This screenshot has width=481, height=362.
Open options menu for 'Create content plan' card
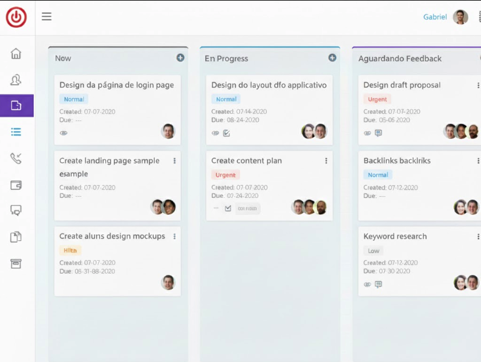point(326,161)
